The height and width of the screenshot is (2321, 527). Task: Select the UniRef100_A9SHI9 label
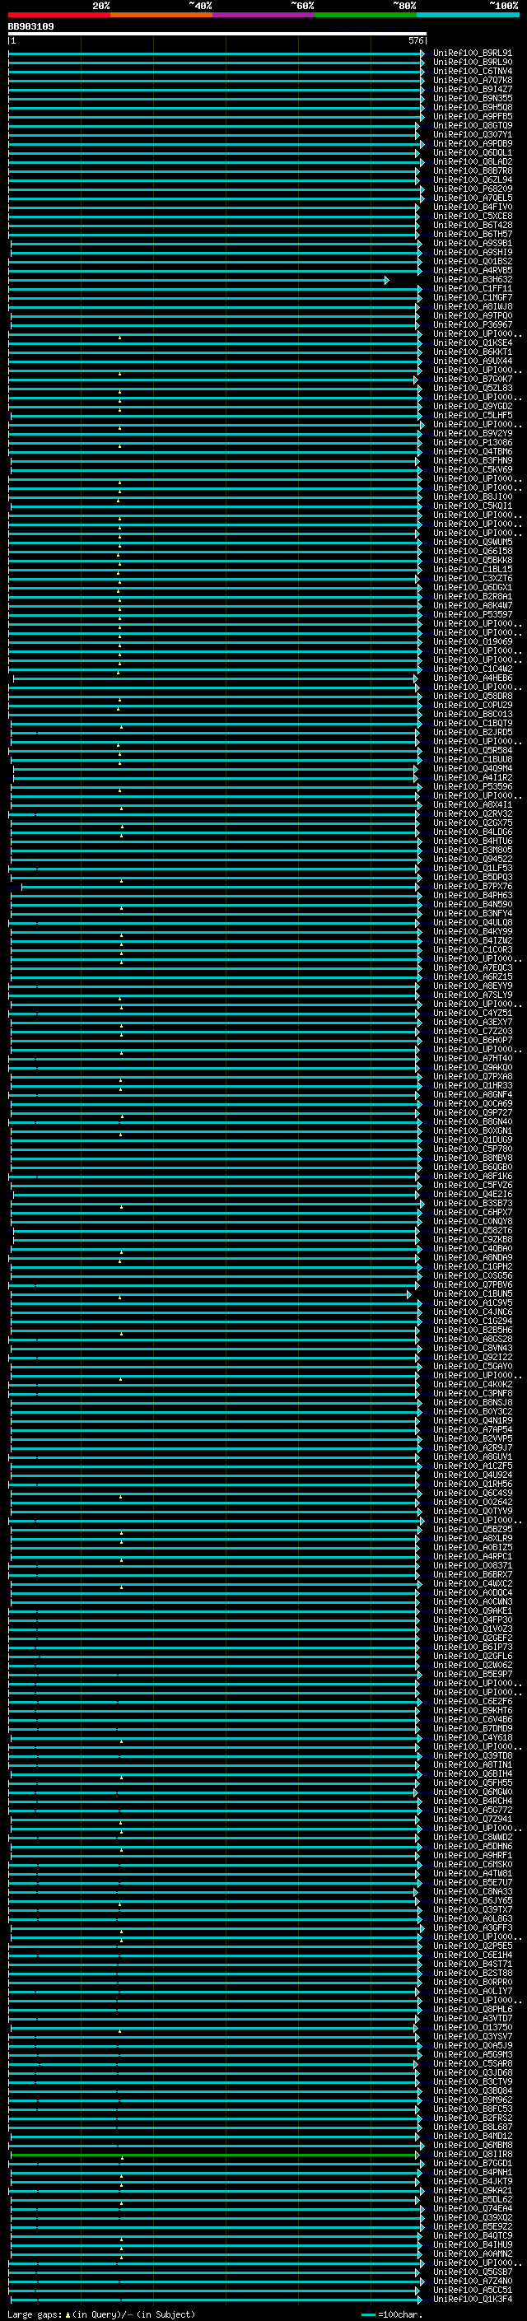click(x=472, y=251)
